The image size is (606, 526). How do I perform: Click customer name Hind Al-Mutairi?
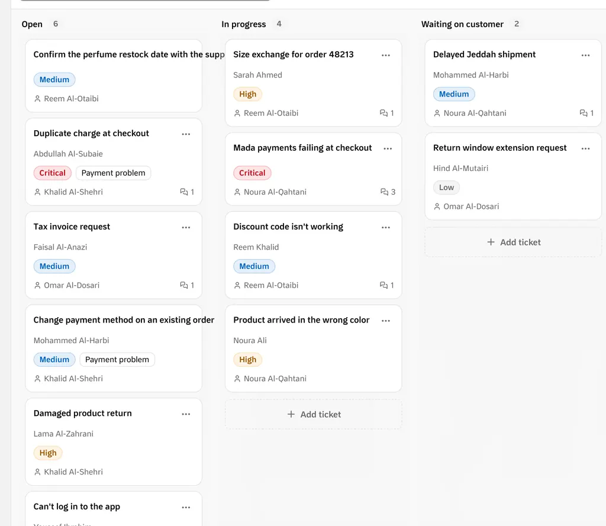pos(460,168)
